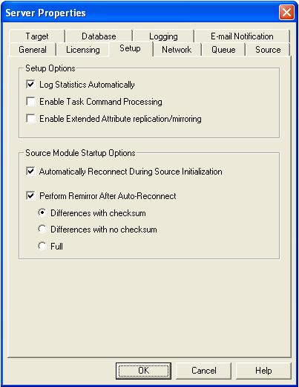
Task: Select the Network tab
Action: (x=177, y=50)
